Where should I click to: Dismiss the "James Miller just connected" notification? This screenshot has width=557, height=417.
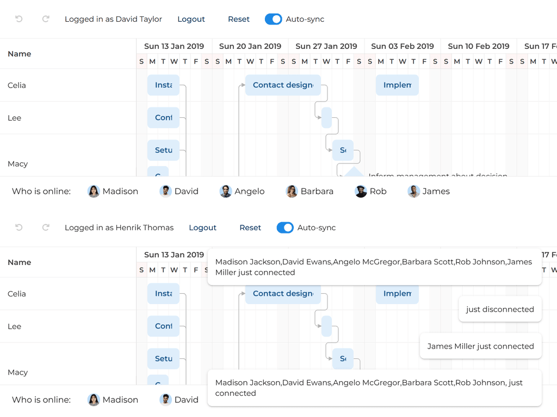(x=480, y=346)
